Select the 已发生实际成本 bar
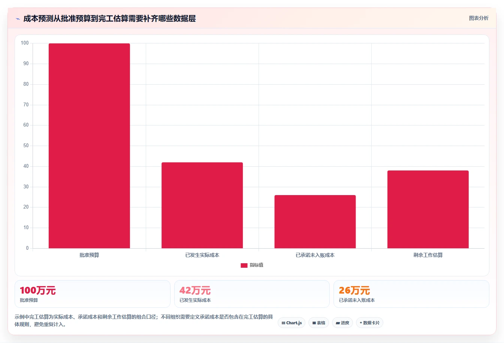Image resolution: width=504 pixels, height=343 pixels. tap(202, 205)
